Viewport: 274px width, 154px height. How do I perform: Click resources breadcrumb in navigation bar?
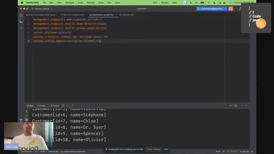point(53,151)
